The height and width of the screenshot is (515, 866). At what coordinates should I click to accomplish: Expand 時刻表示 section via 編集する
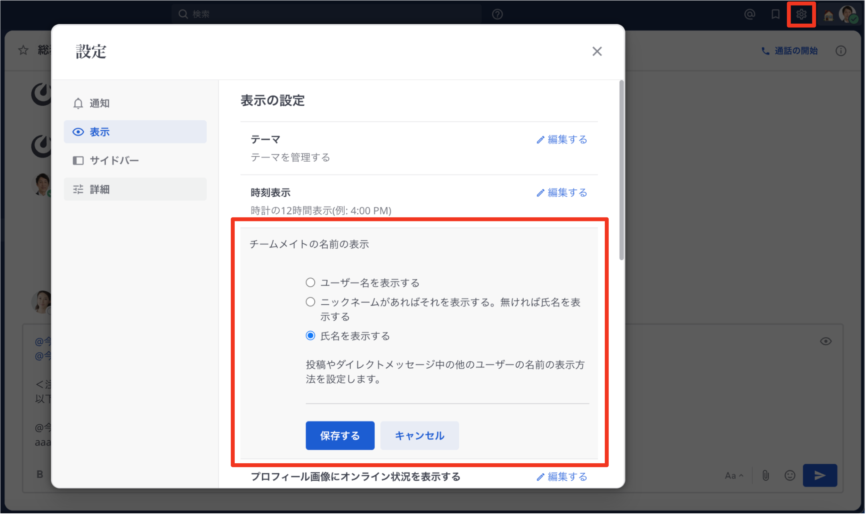(562, 193)
